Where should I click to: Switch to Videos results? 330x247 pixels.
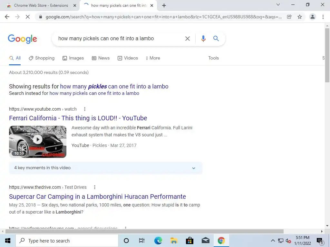[128, 58]
